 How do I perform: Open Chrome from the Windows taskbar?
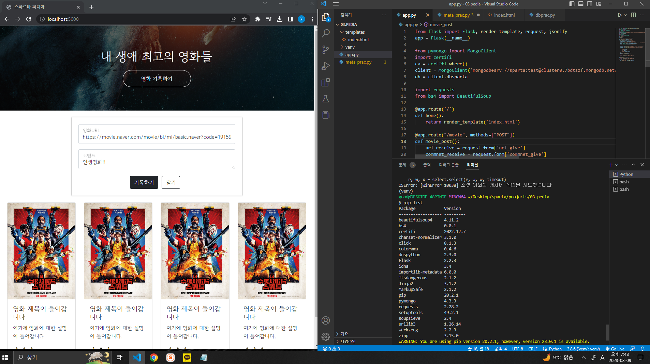(154, 358)
